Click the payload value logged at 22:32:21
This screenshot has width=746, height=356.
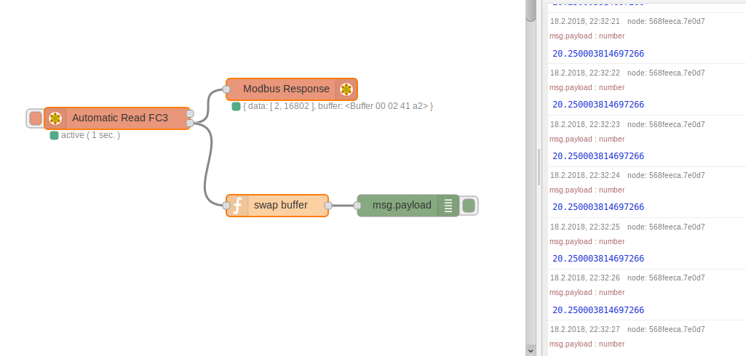tap(598, 54)
